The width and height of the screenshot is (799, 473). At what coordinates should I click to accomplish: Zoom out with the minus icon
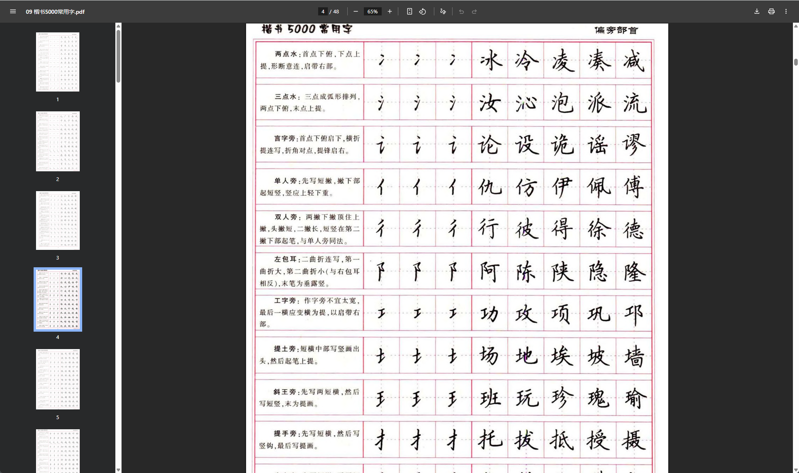coord(356,11)
